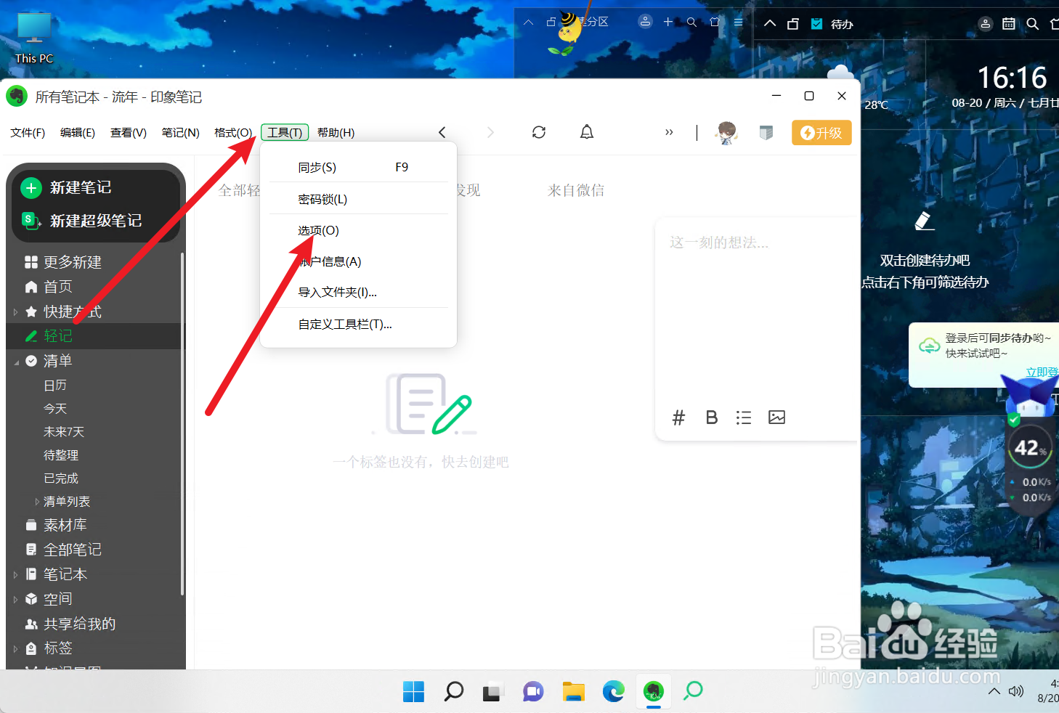Choose 选项(O) menu entry
The height and width of the screenshot is (713, 1059).
pyautogui.click(x=358, y=231)
